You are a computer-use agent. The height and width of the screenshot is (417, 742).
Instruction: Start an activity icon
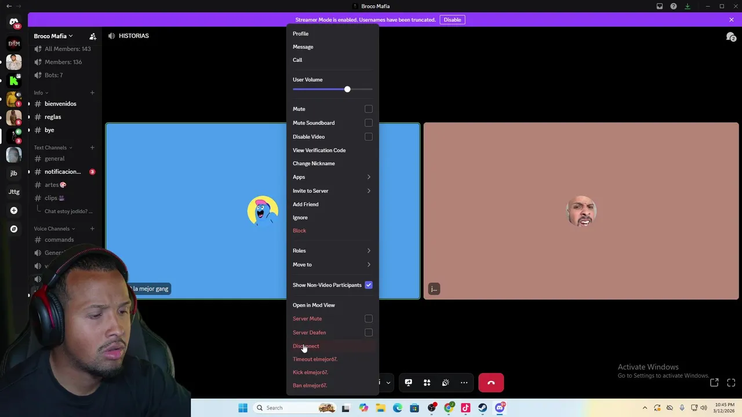(427, 383)
